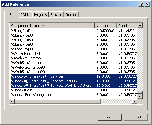Switch to the Projects tab
The height and width of the screenshot is (125, 152).
[40, 15]
